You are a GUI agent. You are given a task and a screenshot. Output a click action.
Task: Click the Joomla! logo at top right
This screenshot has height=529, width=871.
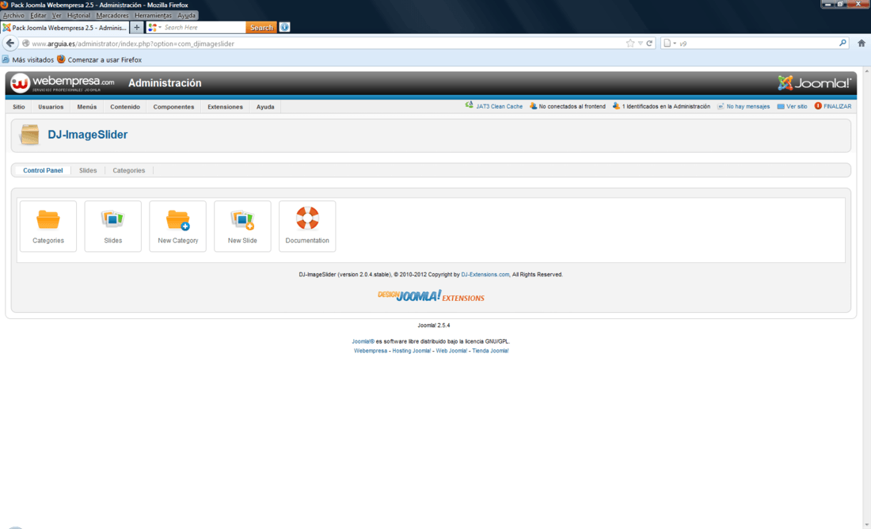(814, 83)
